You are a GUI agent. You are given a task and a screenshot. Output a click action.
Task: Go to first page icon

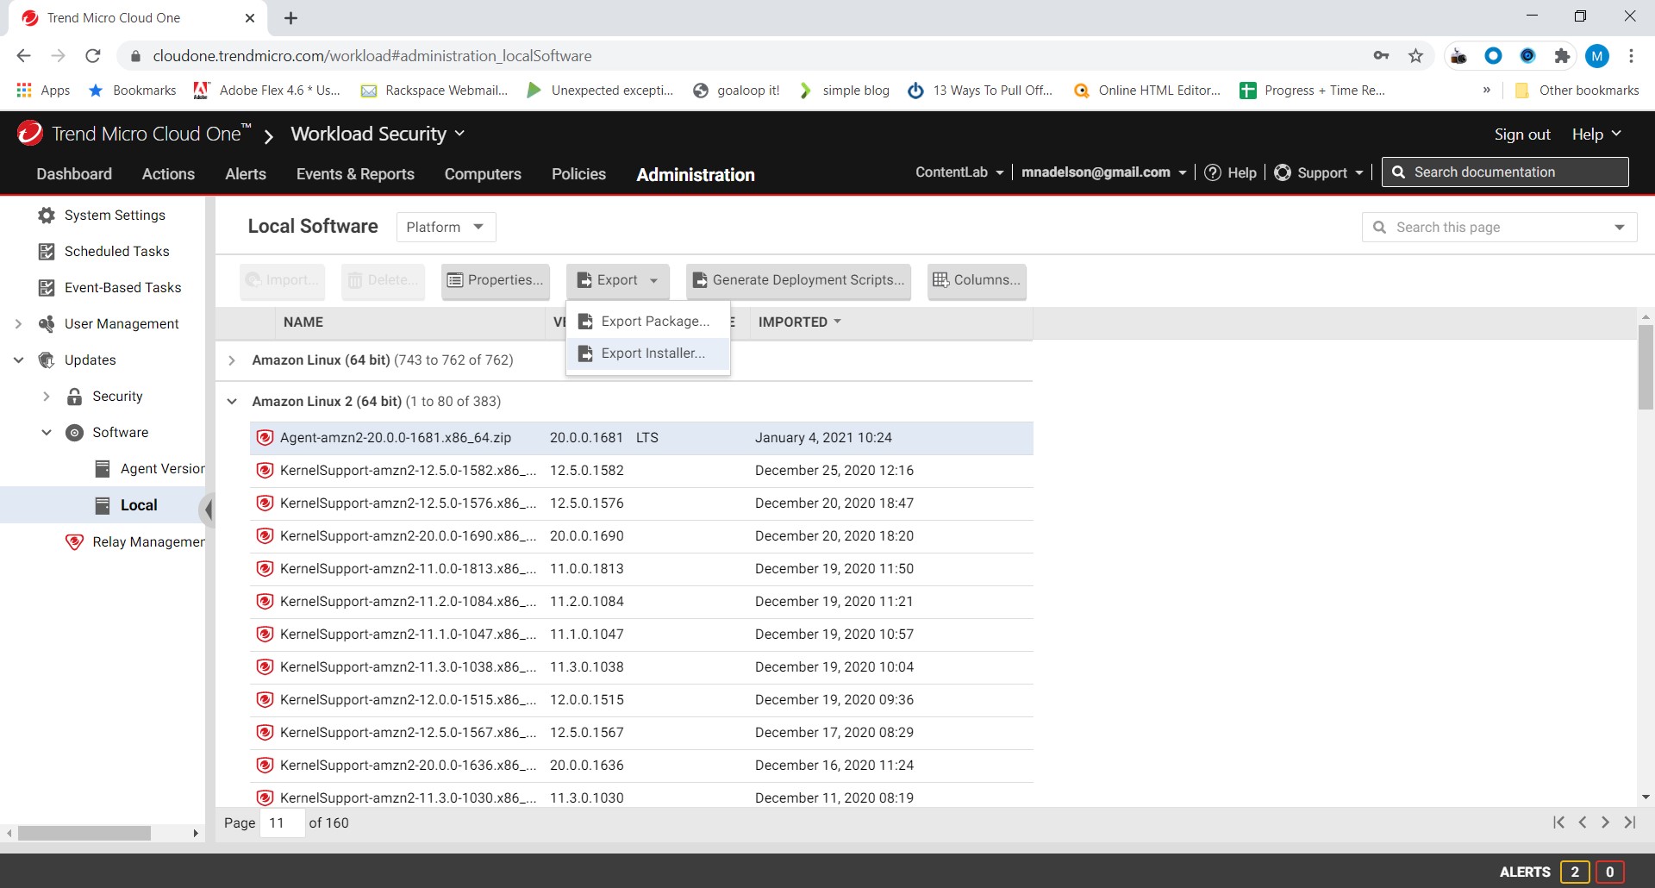pos(1558,822)
